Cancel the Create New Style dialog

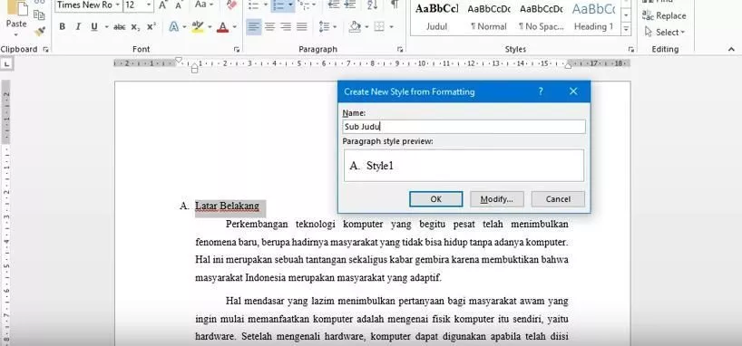(x=558, y=199)
